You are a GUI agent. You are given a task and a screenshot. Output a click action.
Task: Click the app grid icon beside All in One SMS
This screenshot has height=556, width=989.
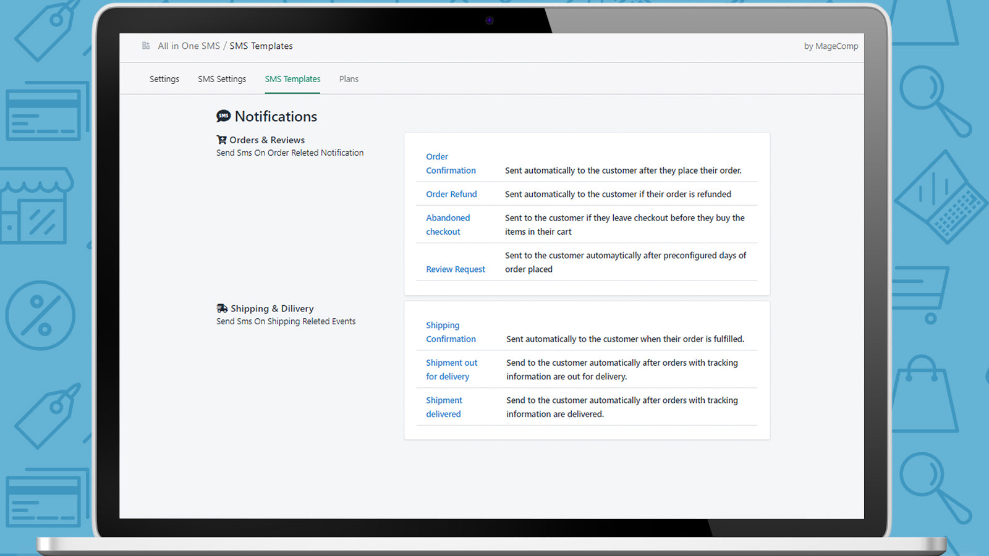click(x=146, y=46)
